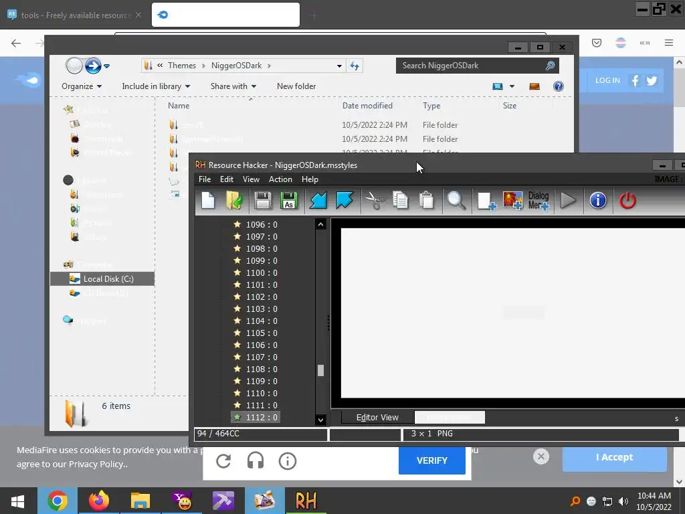This screenshot has width=685, height=514.
Task: Toggle the Explorer preview pane icon
Action: pos(534,86)
